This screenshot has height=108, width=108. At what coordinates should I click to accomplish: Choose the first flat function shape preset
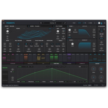coord(48,67)
